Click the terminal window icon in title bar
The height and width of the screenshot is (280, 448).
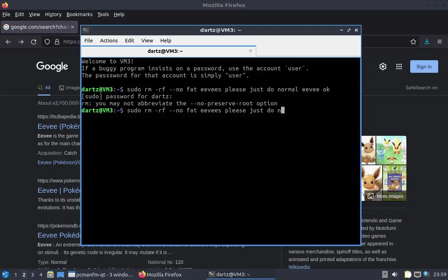coord(86,30)
